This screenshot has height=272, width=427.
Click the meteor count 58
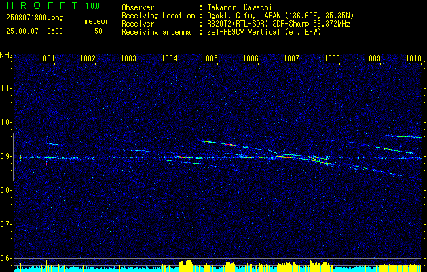pos(98,31)
